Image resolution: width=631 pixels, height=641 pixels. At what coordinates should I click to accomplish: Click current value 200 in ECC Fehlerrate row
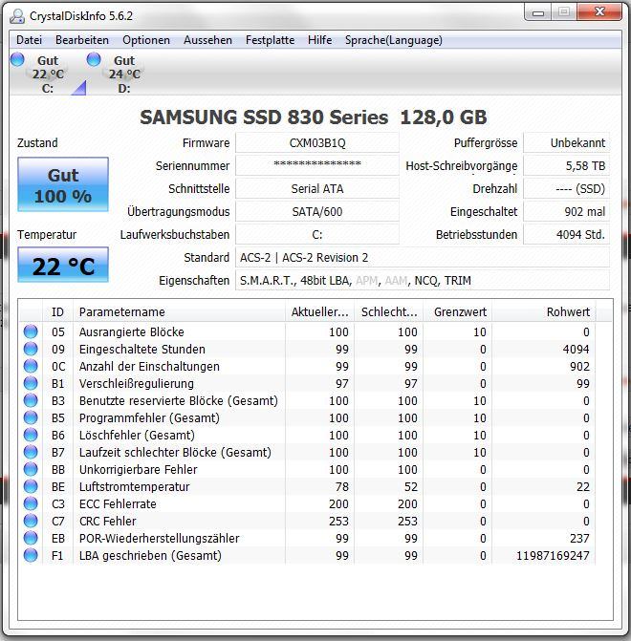point(338,503)
